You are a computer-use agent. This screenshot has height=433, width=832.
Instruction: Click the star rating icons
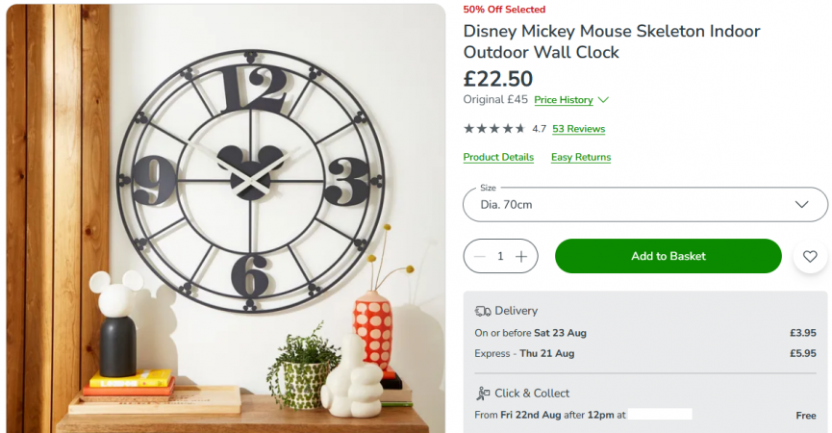point(494,128)
